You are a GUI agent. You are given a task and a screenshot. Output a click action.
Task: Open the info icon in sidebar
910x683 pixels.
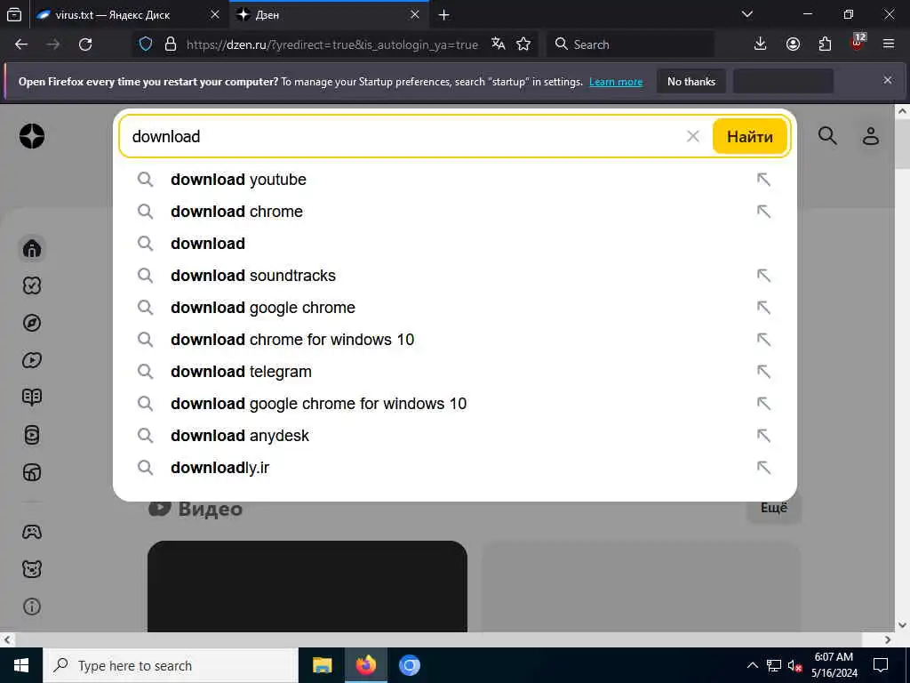(x=32, y=607)
